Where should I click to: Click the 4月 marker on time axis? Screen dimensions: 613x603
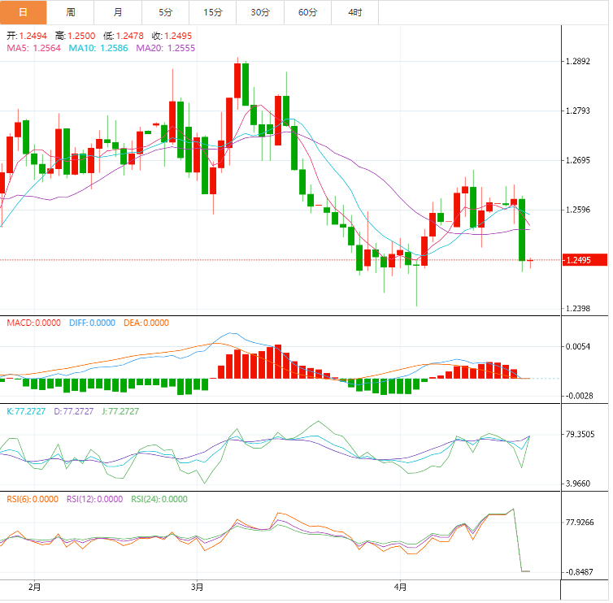click(398, 586)
